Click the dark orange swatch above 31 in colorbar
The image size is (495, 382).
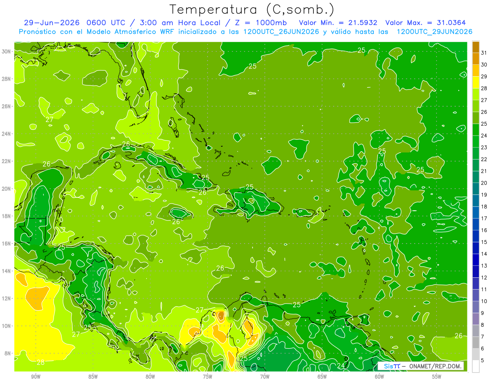476,47
